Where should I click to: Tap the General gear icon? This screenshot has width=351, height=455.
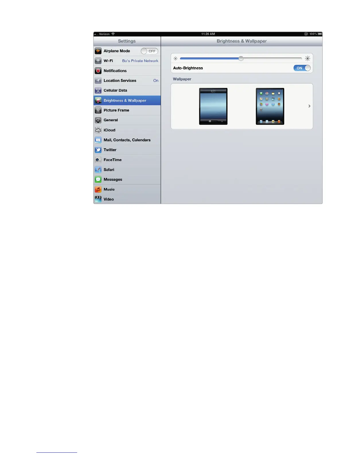(98, 120)
